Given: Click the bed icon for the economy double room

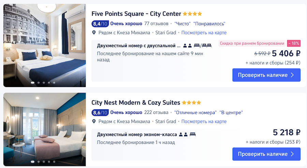Looking at the screenshot, I should coord(193,134).
